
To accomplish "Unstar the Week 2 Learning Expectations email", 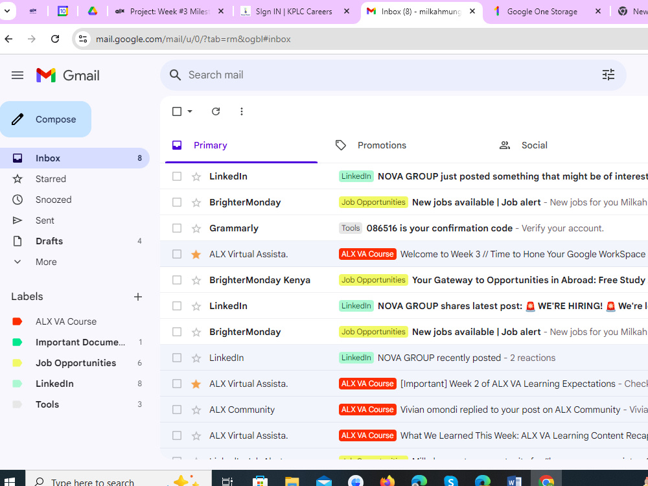I will (196, 384).
